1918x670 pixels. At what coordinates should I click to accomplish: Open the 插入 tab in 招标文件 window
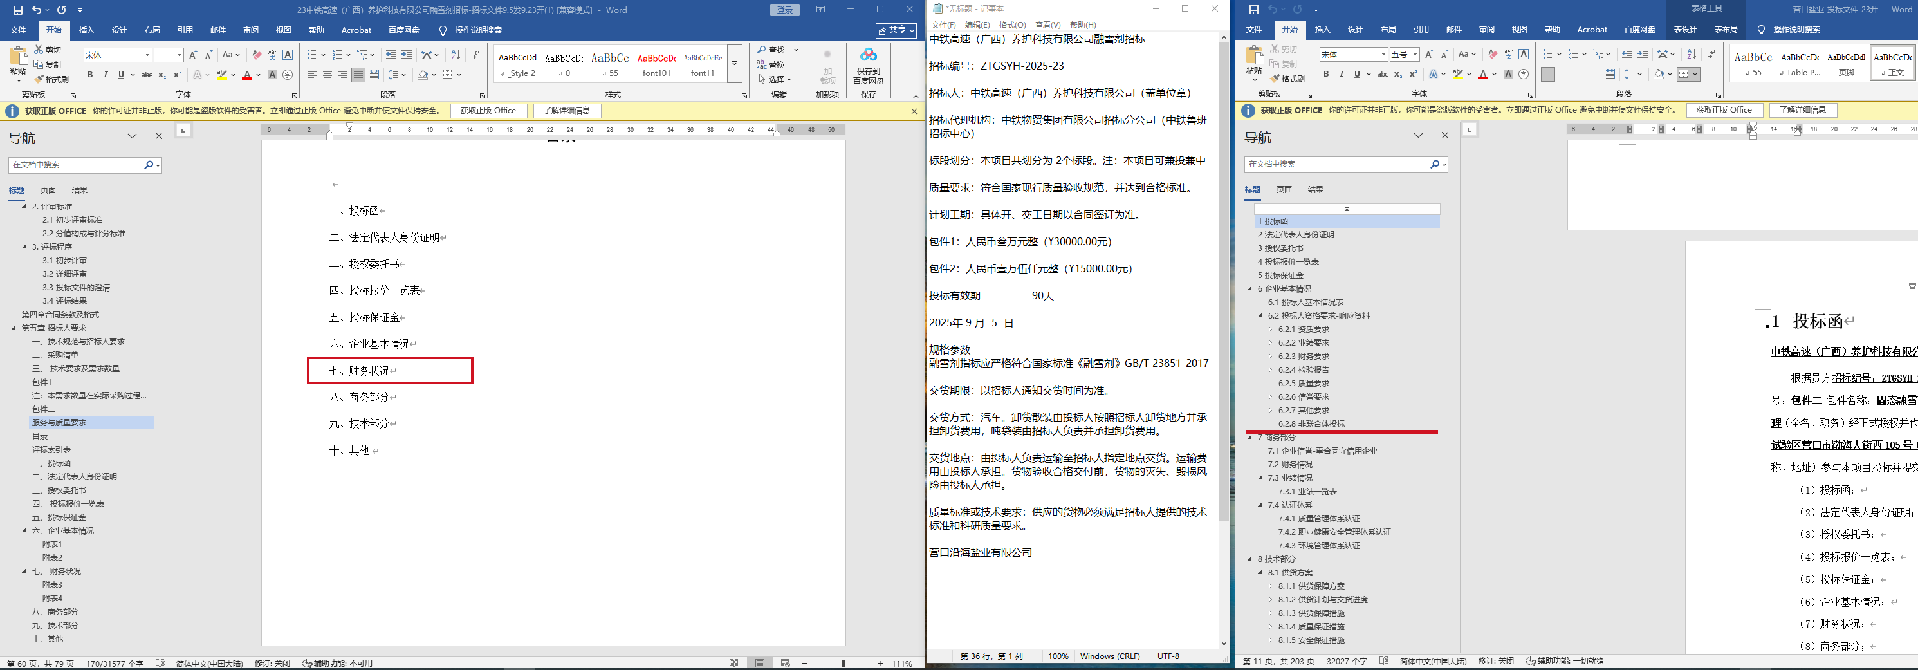86,30
